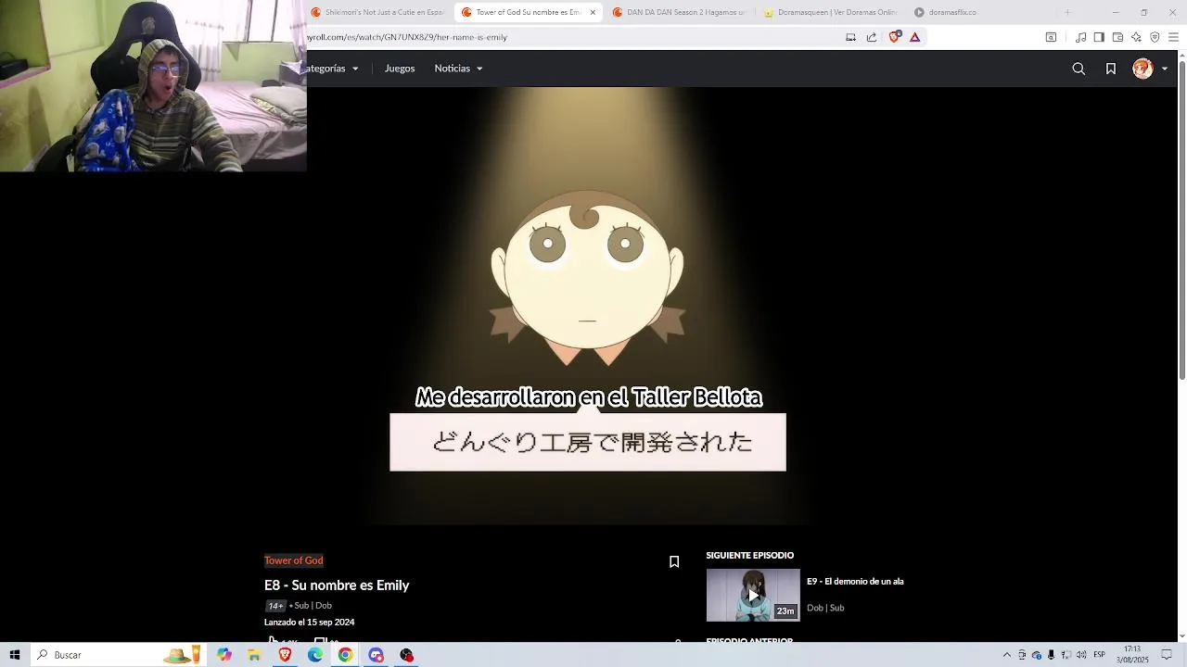Open the Windows notification center icon
This screenshot has width=1187, height=667.
point(1167,655)
